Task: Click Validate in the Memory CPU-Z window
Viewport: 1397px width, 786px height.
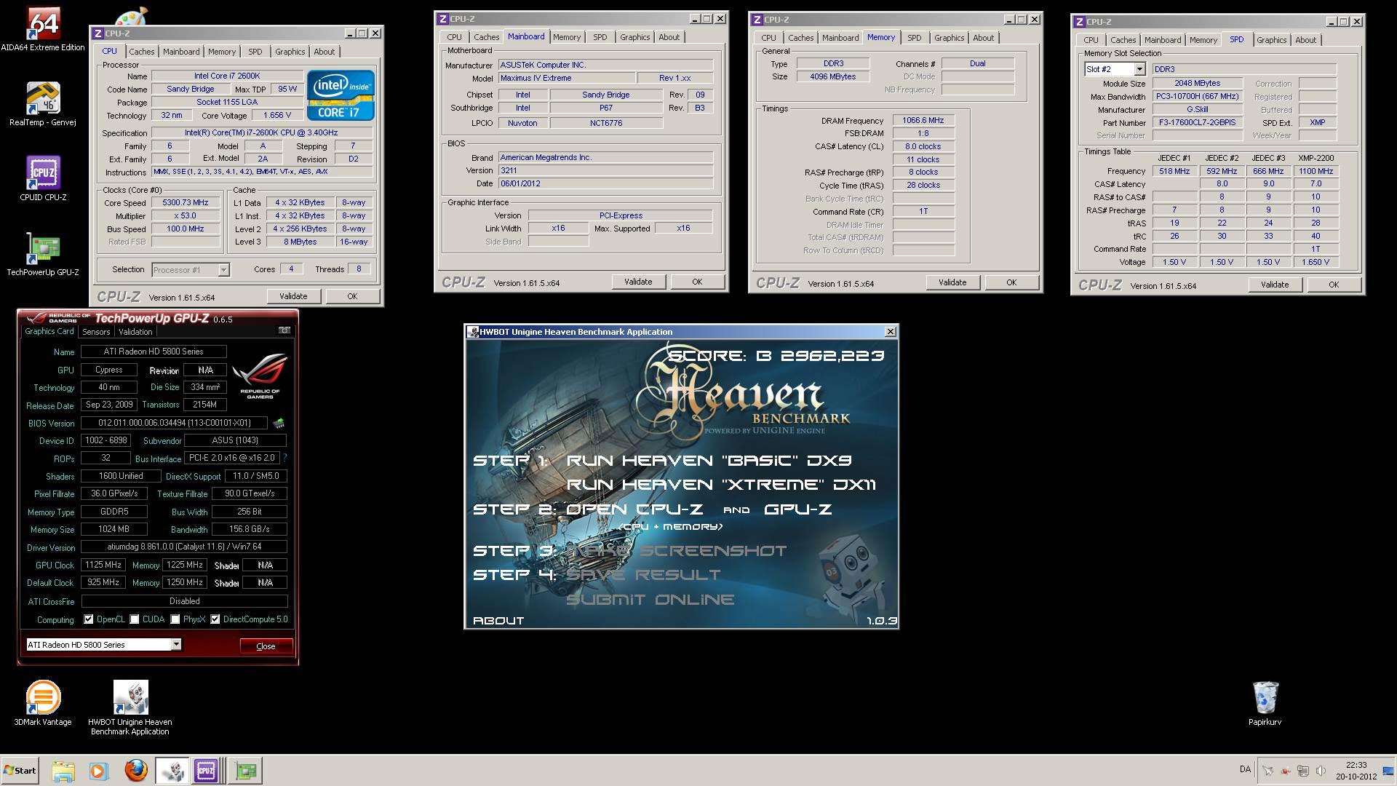Action: 952,282
